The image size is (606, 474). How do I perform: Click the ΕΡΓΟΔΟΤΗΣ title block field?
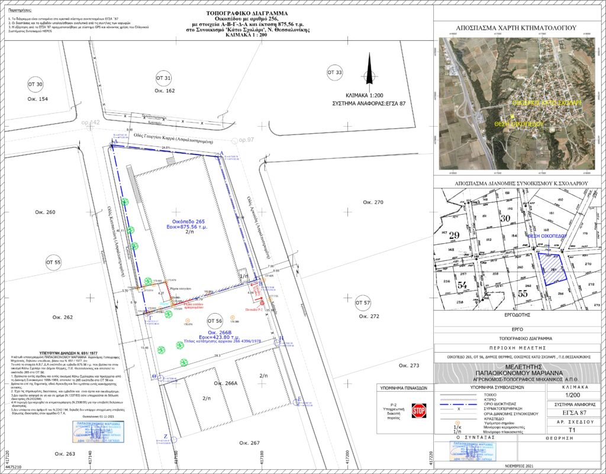click(517, 315)
